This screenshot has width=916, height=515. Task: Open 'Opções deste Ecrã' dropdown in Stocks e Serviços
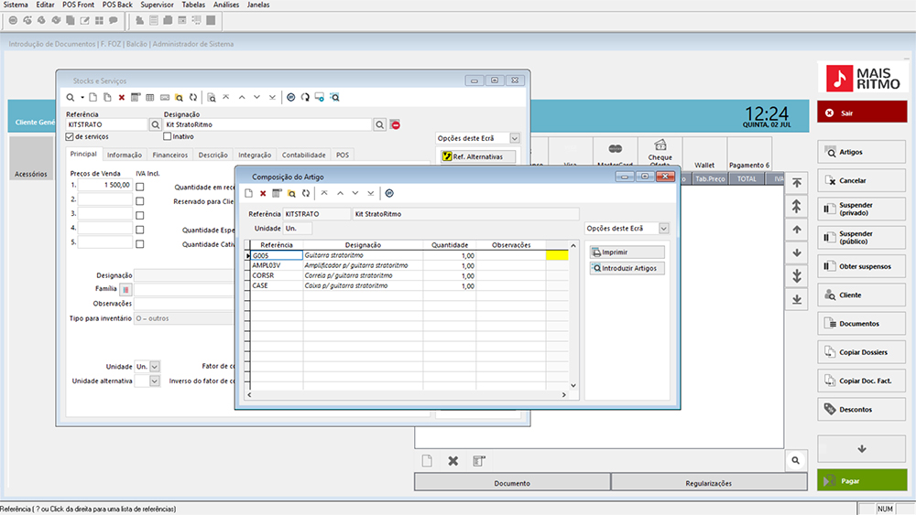(x=515, y=138)
